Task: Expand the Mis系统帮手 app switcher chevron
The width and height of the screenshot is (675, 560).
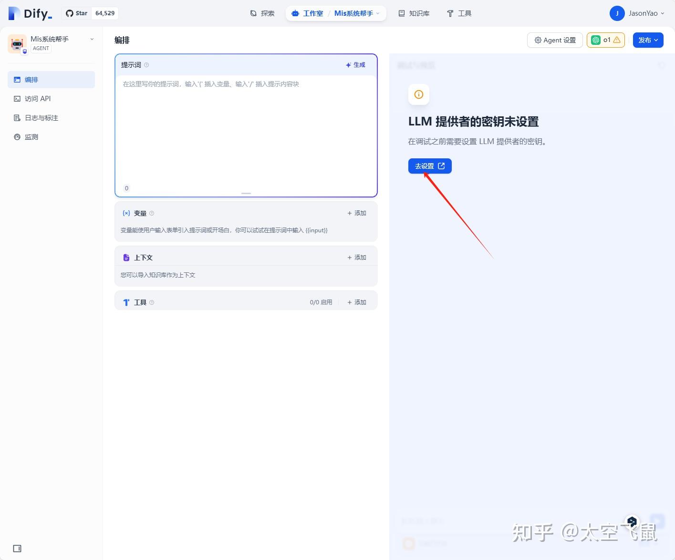Action: (x=92, y=39)
